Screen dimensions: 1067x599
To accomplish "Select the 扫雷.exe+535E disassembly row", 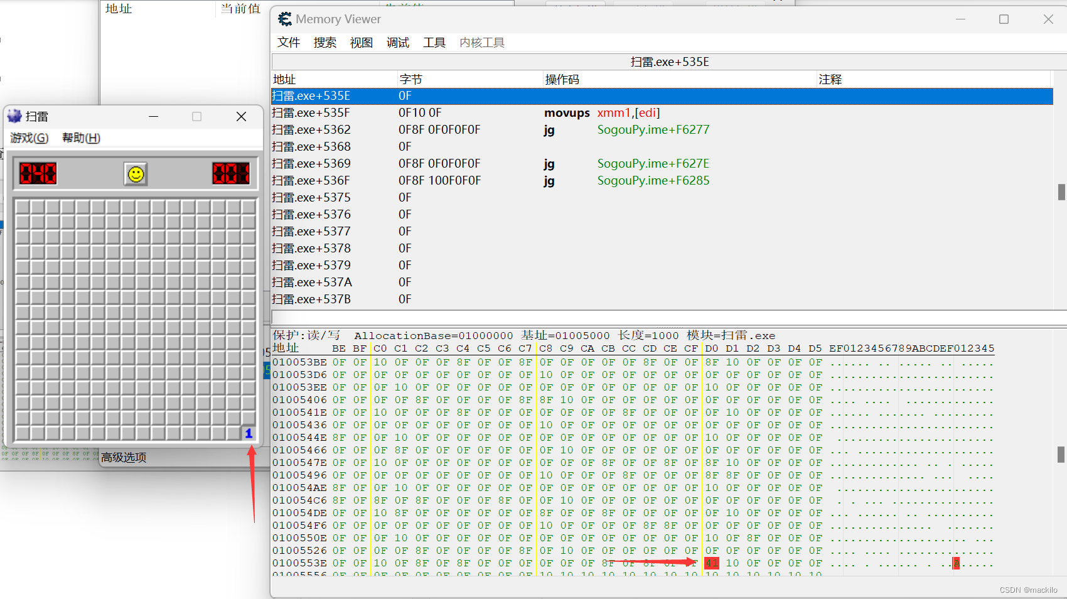I will tap(662, 96).
